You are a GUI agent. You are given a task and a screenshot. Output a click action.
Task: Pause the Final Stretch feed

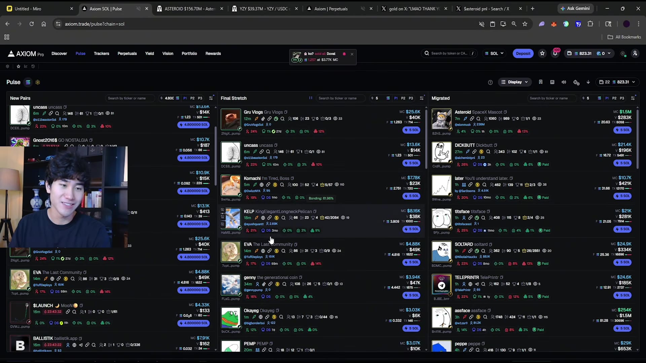pos(311,98)
